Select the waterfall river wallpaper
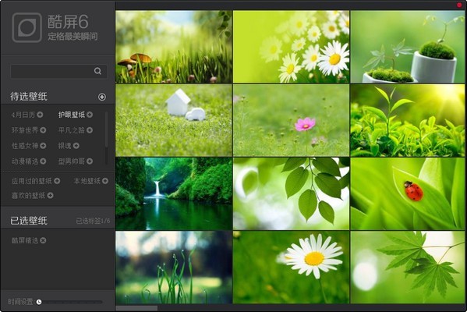 click(174, 193)
